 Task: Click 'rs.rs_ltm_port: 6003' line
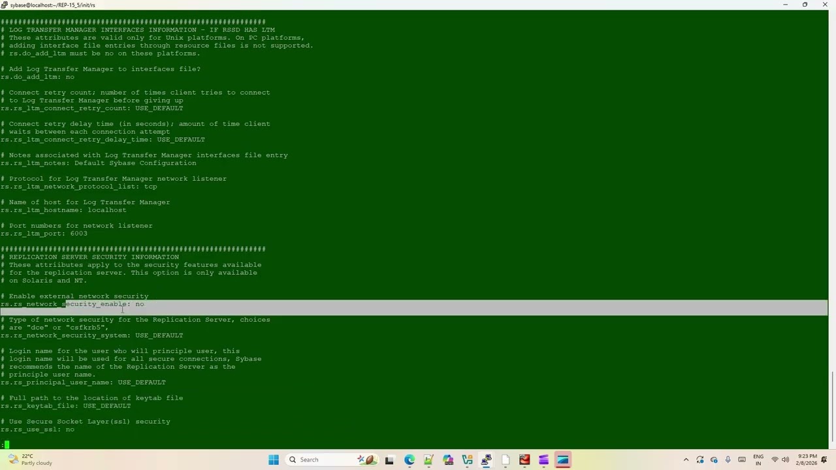point(44,234)
